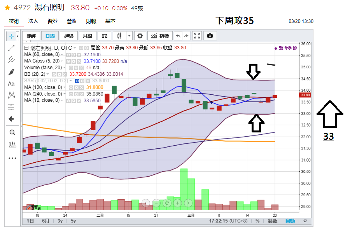This screenshot has width=350, height=233.
Task: Toggle visibility of Volume (false, 20)
Action: coord(71,68)
